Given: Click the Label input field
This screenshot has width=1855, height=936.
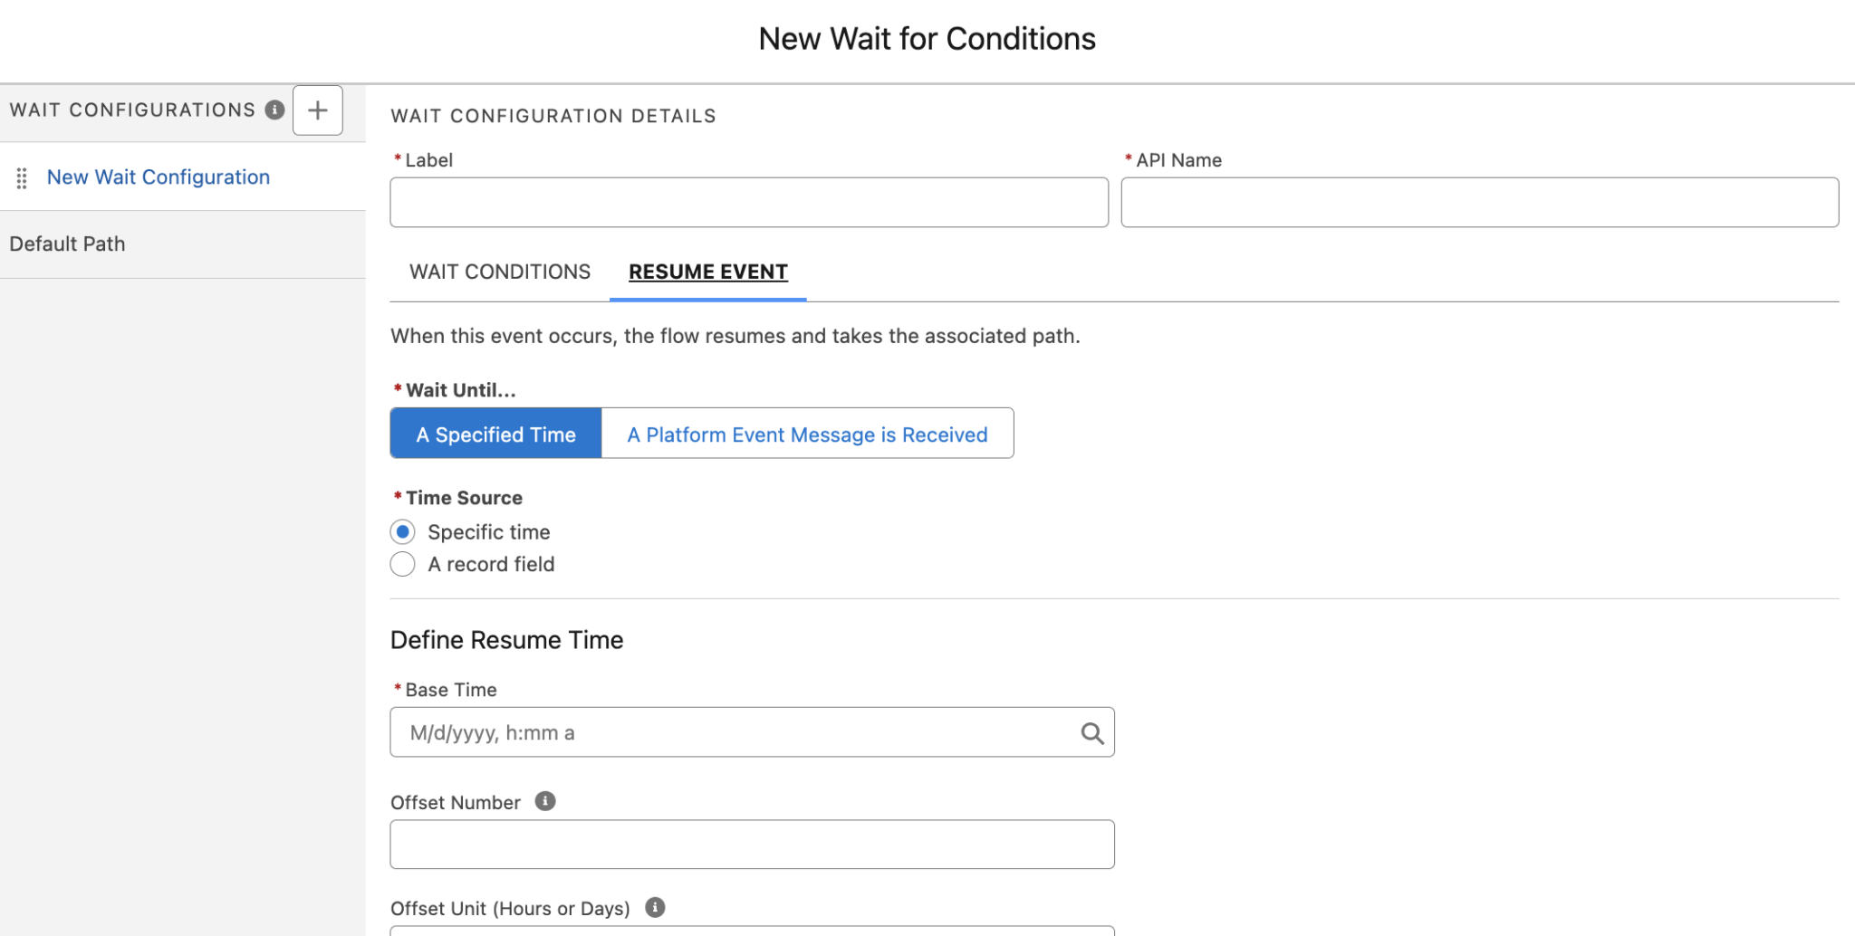Looking at the screenshot, I should point(748,202).
